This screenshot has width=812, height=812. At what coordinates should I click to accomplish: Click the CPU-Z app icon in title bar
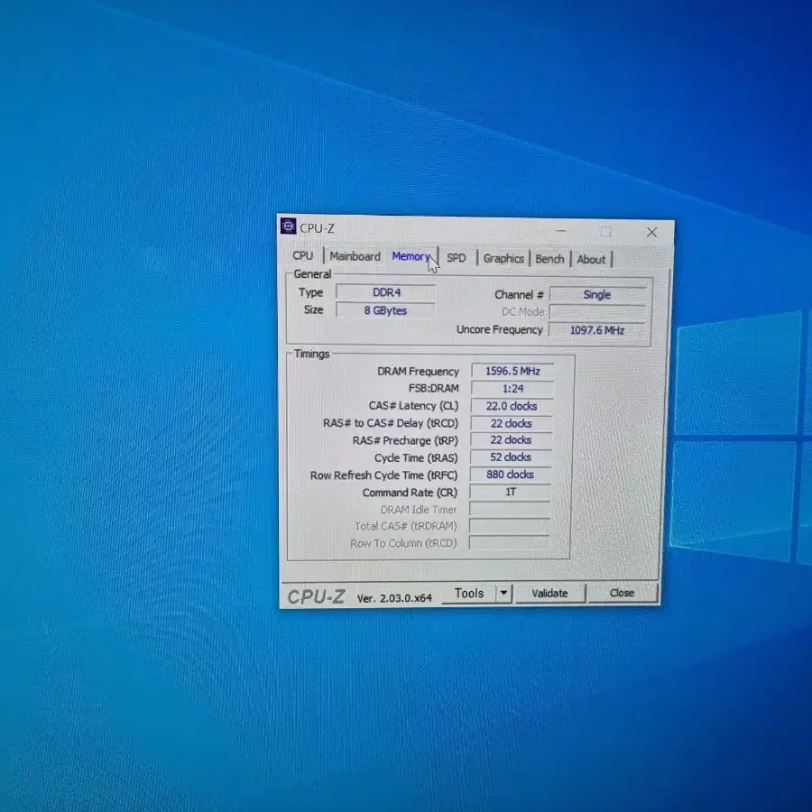tap(288, 226)
